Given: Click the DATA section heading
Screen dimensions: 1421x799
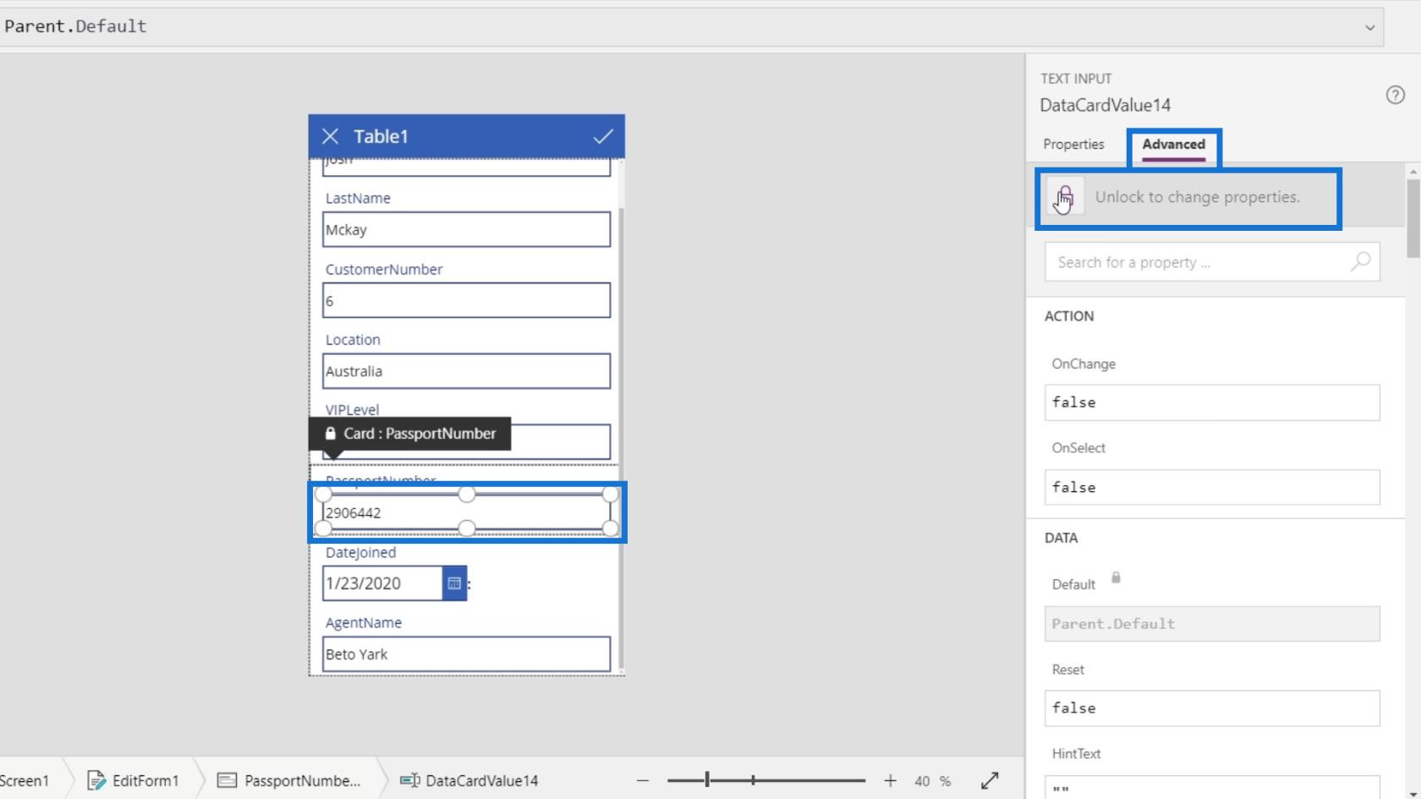Looking at the screenshot, I should tap(1061, 538).
